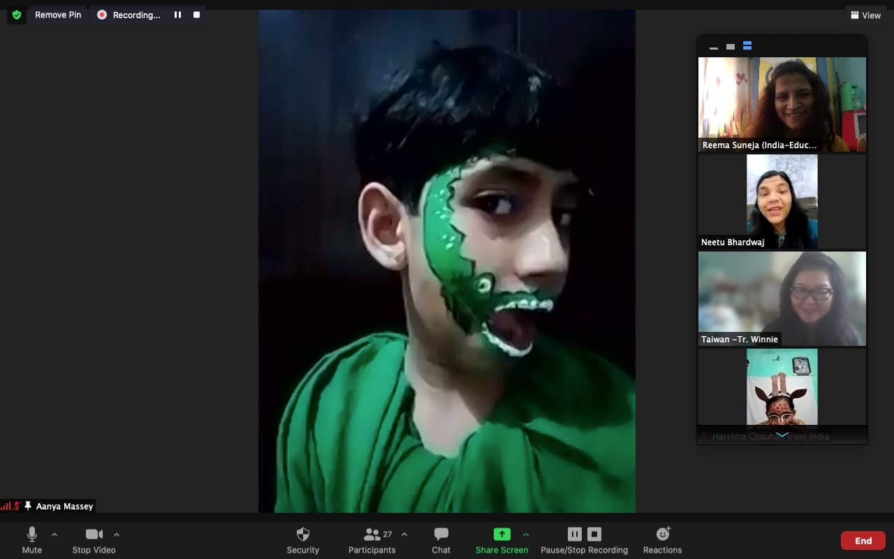Select Reema Suneja's video thumbnail
The height and width of the screenshot is (559, 894).
tap(782, 105)
